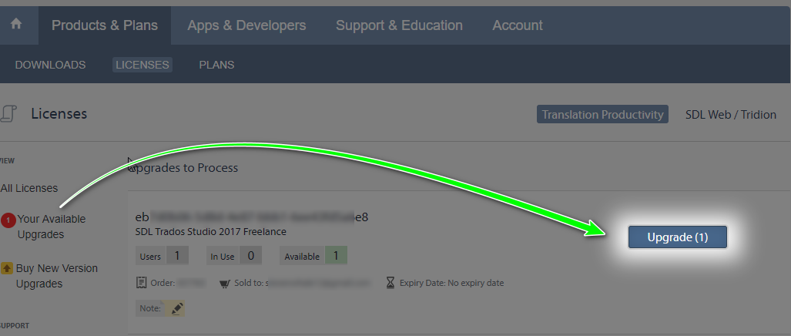This screenshot has height=336, width=791.
Task: Switch to the DOWNLOADS sub-tab
Action: [50, 65]
